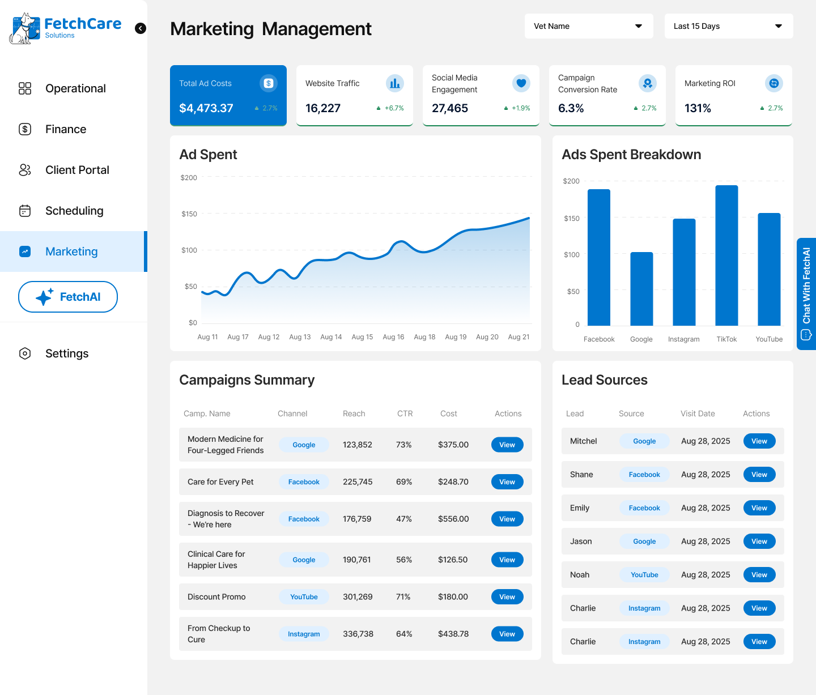Open the Chat With FetchAI side tab
The image size is (816, 695).
coord(806,293)
